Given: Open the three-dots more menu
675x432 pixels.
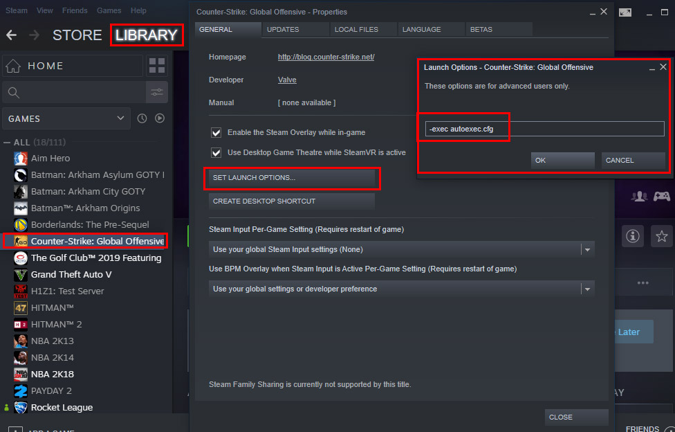Looking at the screenshot, I should click(x=642, y=283).
